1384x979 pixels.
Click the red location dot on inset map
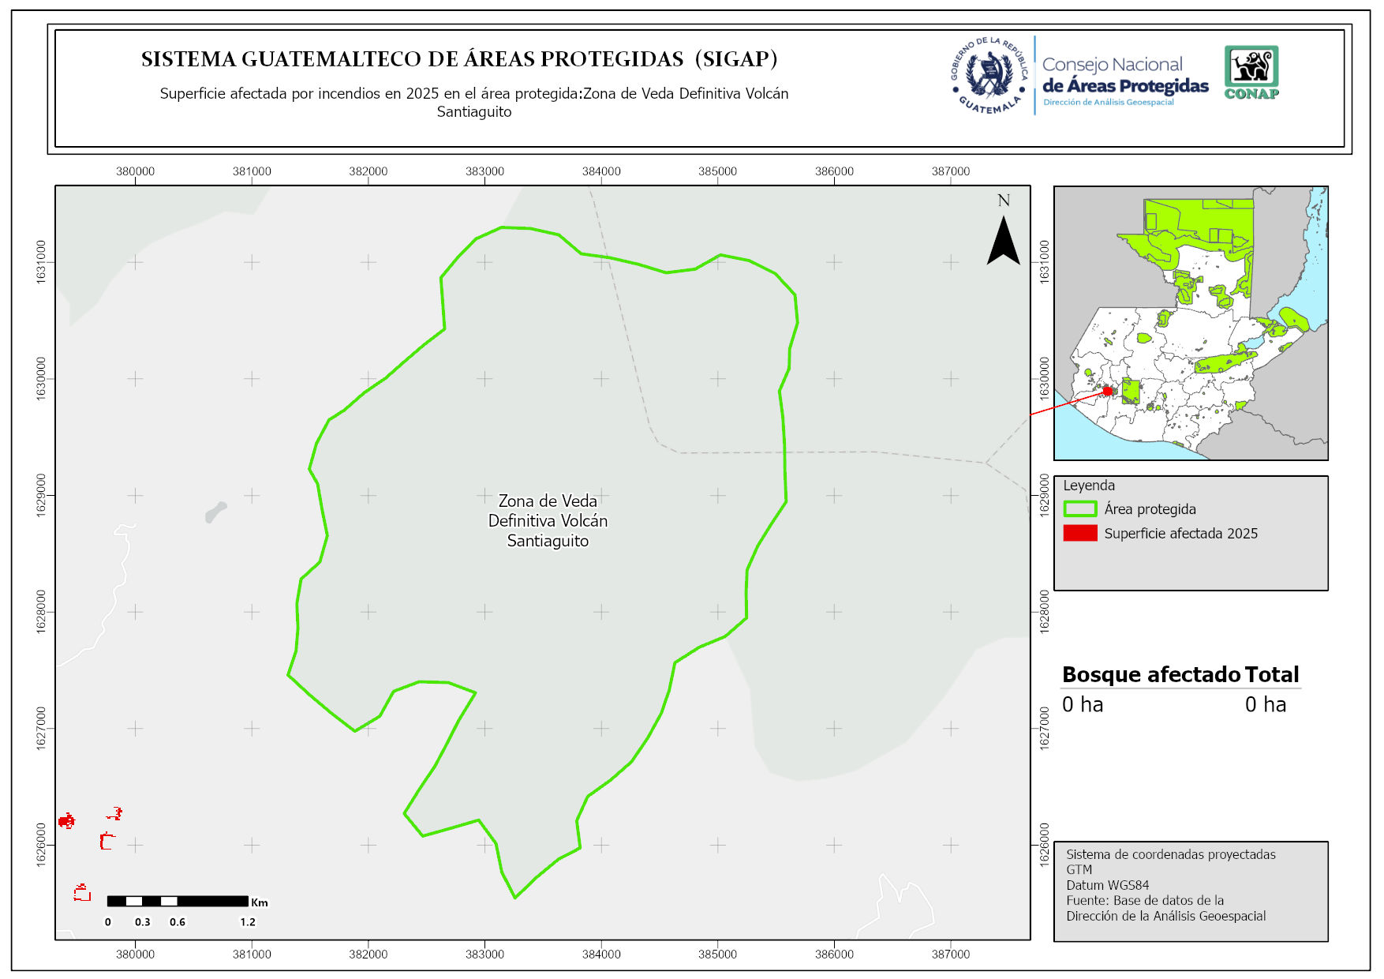pyautogui.click(x=1107, y=391)
